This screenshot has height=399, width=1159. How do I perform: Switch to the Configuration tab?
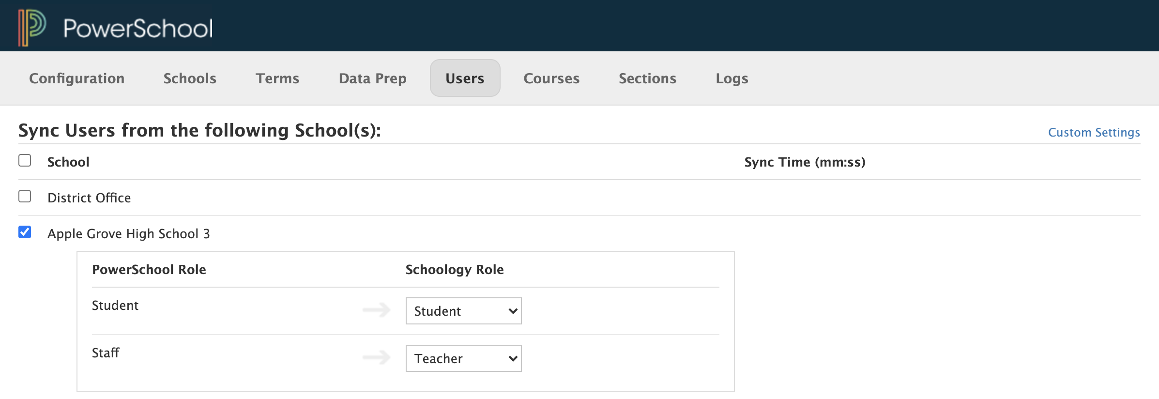coord(77,78)
